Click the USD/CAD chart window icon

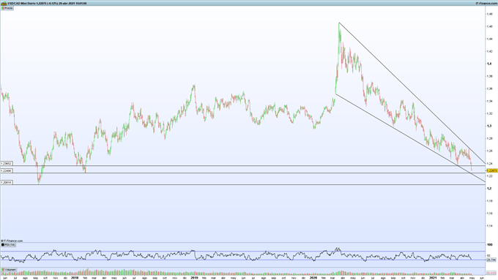4,3
